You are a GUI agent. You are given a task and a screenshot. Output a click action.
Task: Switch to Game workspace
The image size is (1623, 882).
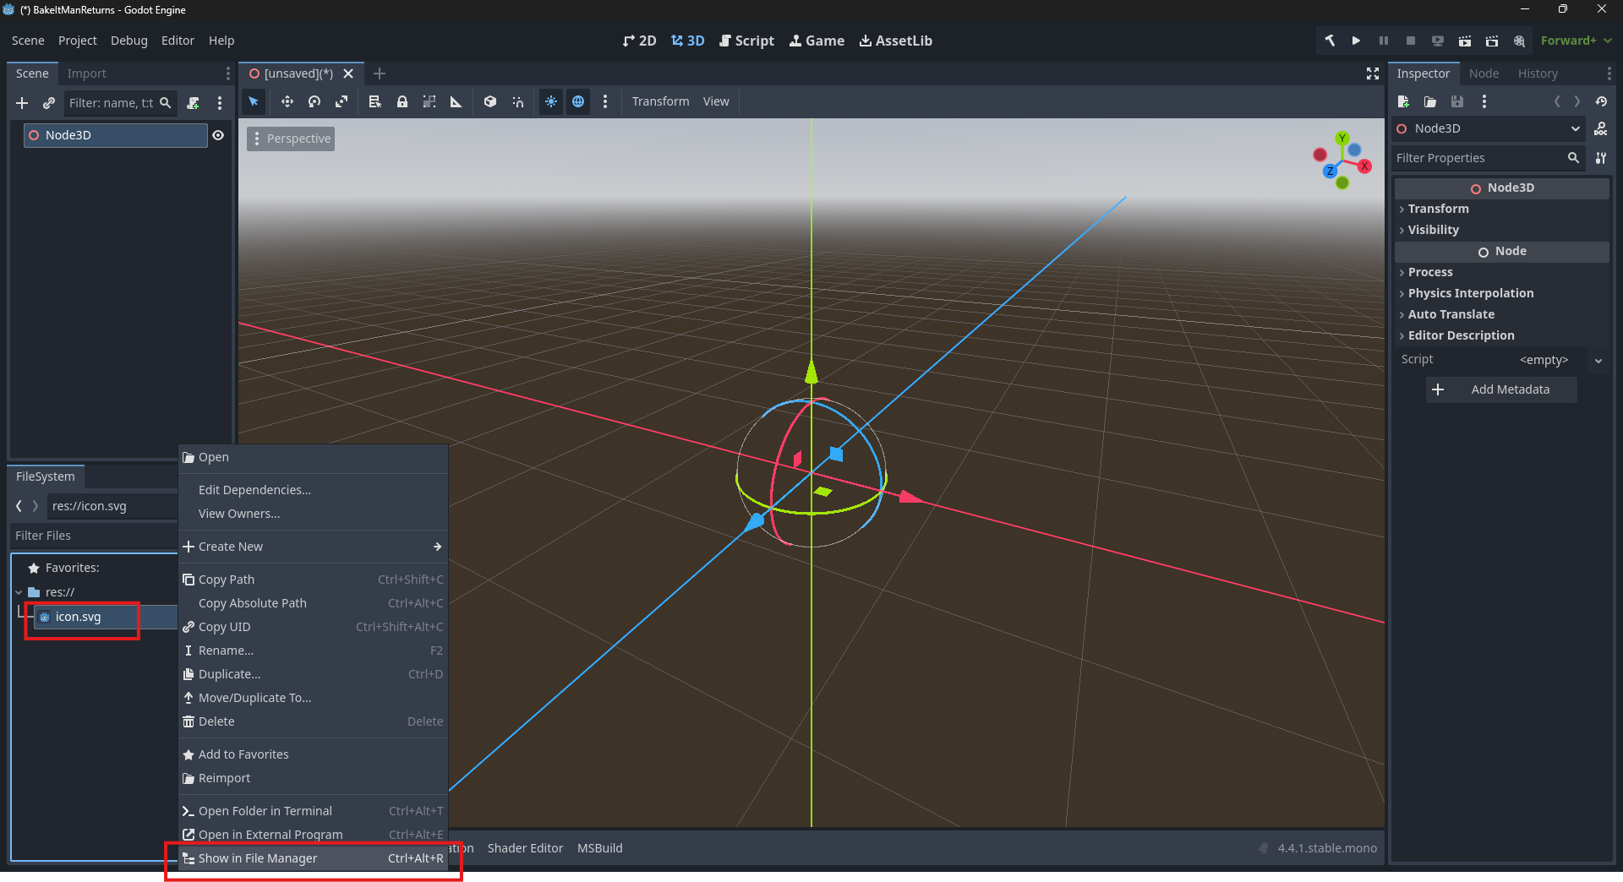pyautogui.click(x=817, y=41)
